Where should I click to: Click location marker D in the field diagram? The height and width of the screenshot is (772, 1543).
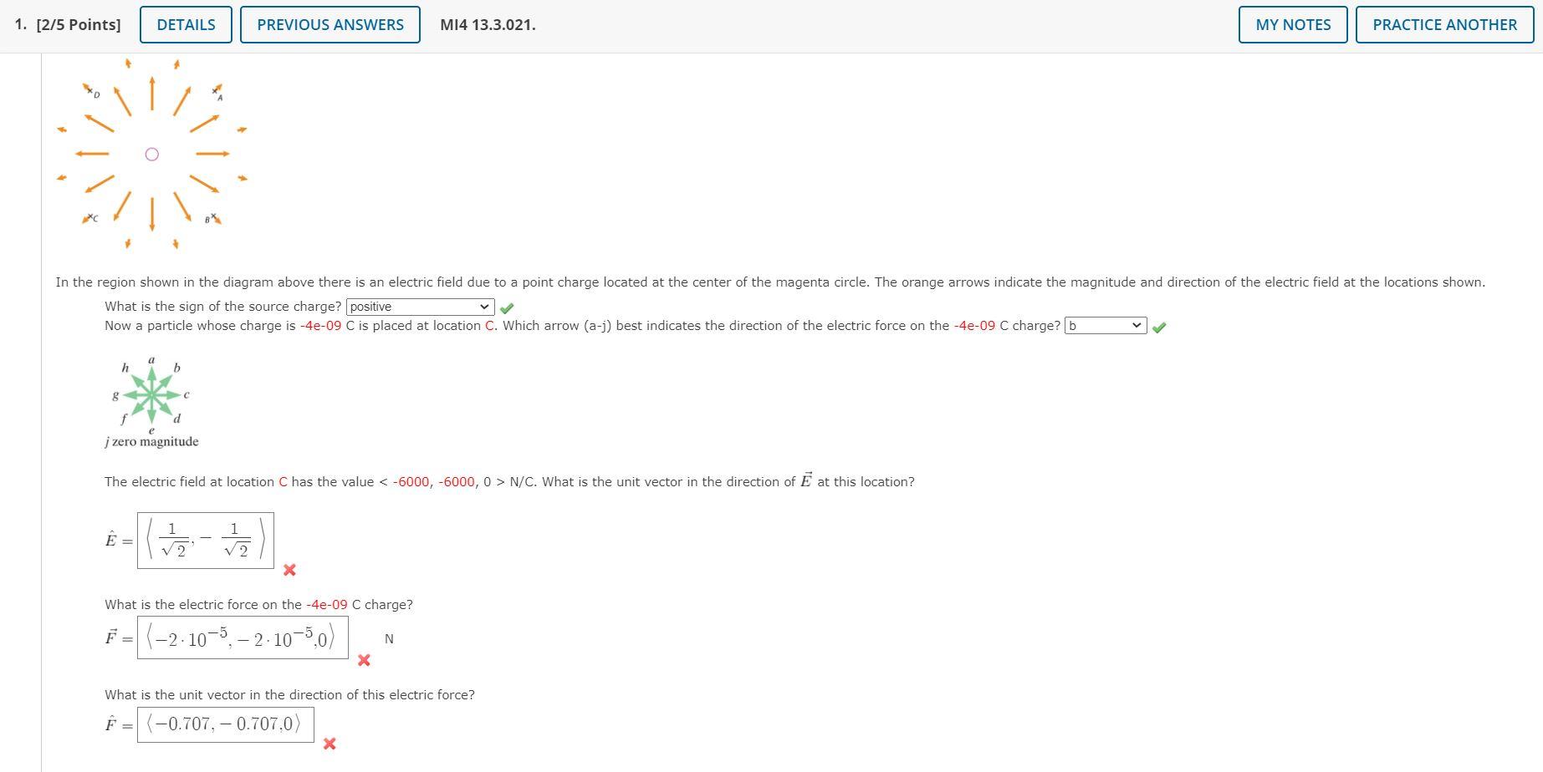point(90,90)
